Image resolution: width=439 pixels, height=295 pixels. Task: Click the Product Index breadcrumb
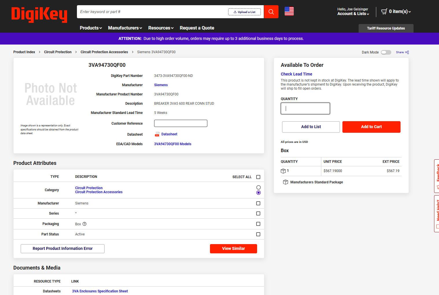click(24, 52)
